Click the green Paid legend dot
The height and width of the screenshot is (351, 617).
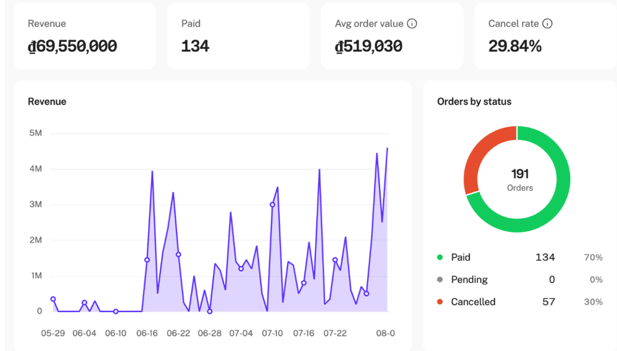pyautogui.click(x=440, y=257)
